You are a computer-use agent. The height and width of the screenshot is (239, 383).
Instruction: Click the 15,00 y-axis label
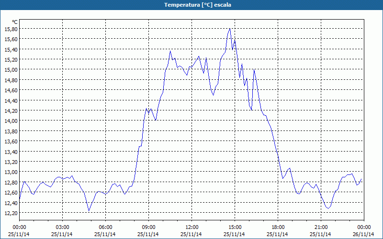pos(11,70)
